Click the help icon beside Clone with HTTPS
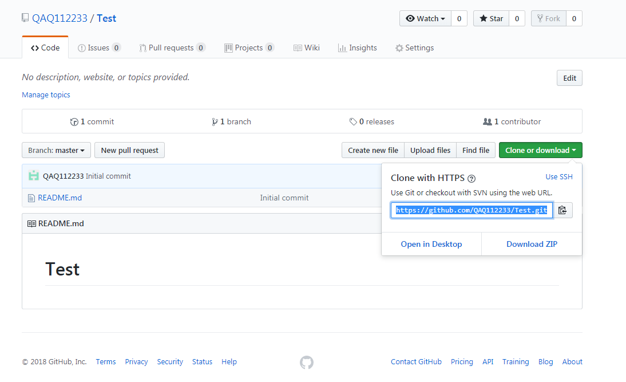626x382 pixels. pos(472,179)
